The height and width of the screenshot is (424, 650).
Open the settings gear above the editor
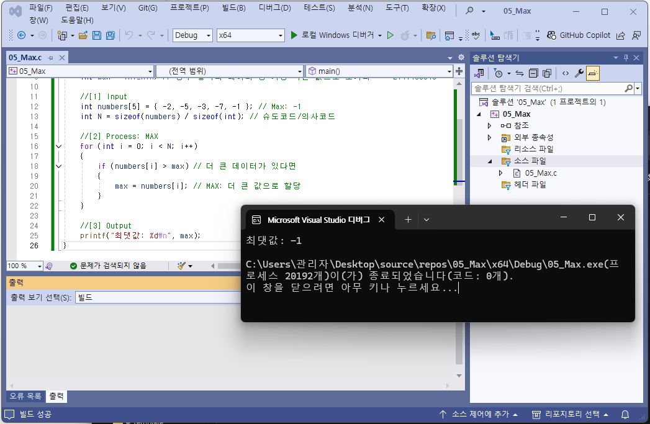pos(461,57)
